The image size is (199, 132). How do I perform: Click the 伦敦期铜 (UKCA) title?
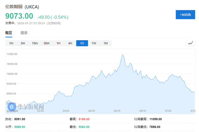[22, 7]
